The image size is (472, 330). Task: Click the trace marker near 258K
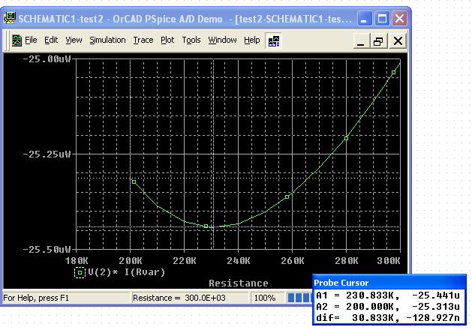click(287, 196)
